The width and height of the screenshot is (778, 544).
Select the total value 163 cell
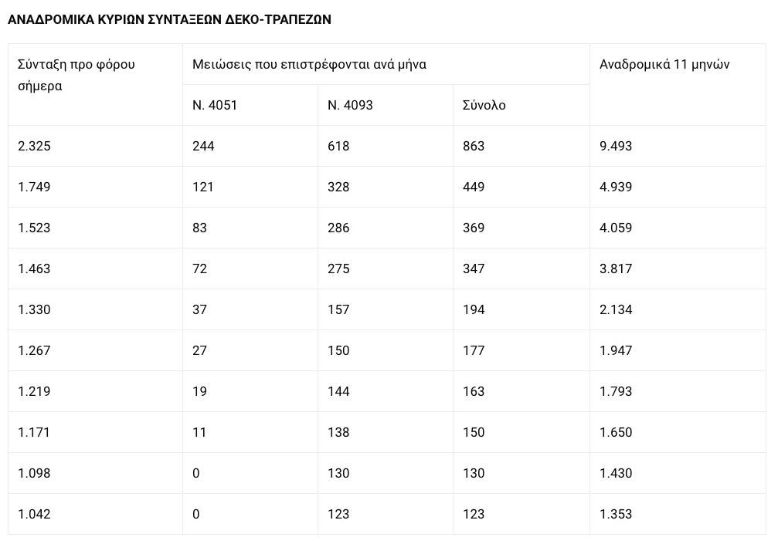[x=521, y=391]
